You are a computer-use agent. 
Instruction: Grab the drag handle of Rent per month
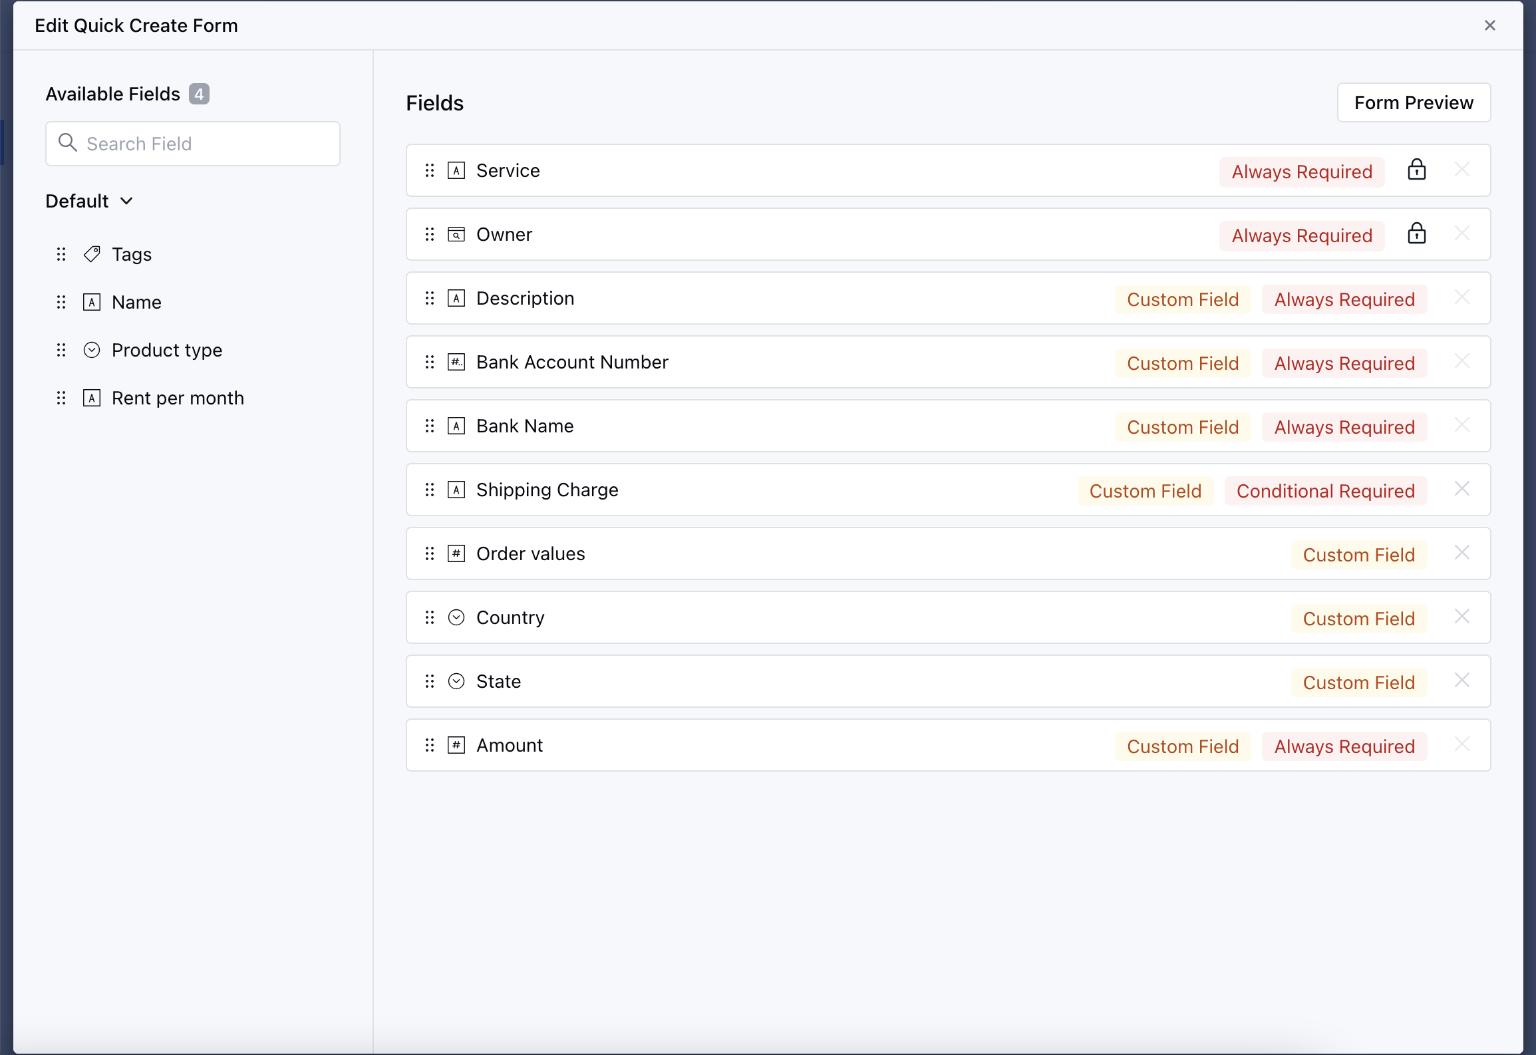[x=61, y=398]
